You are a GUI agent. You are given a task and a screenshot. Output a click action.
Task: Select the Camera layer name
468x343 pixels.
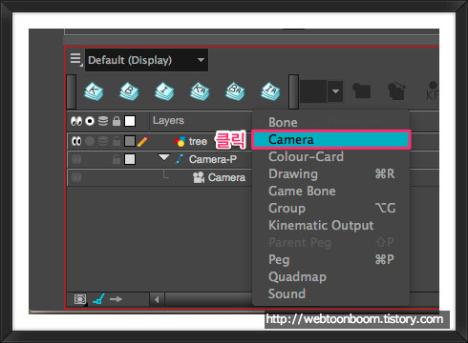coord(226,177)
